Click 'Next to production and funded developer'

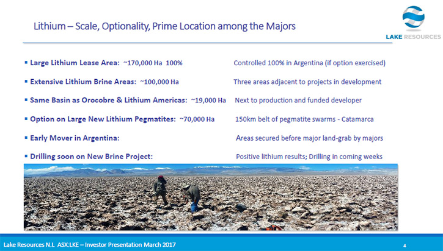coord(298,101)
